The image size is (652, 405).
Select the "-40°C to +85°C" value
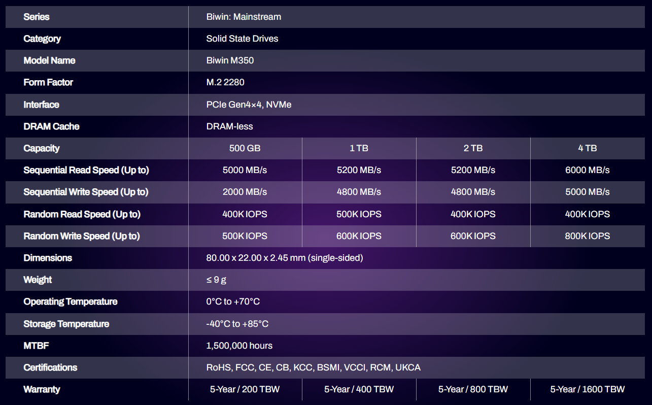pos(237,324)
